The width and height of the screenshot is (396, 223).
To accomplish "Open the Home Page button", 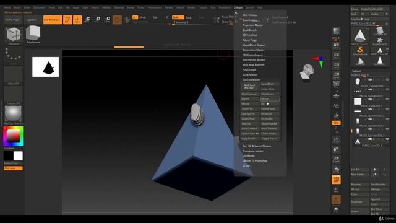I will (x=12, y=20).
